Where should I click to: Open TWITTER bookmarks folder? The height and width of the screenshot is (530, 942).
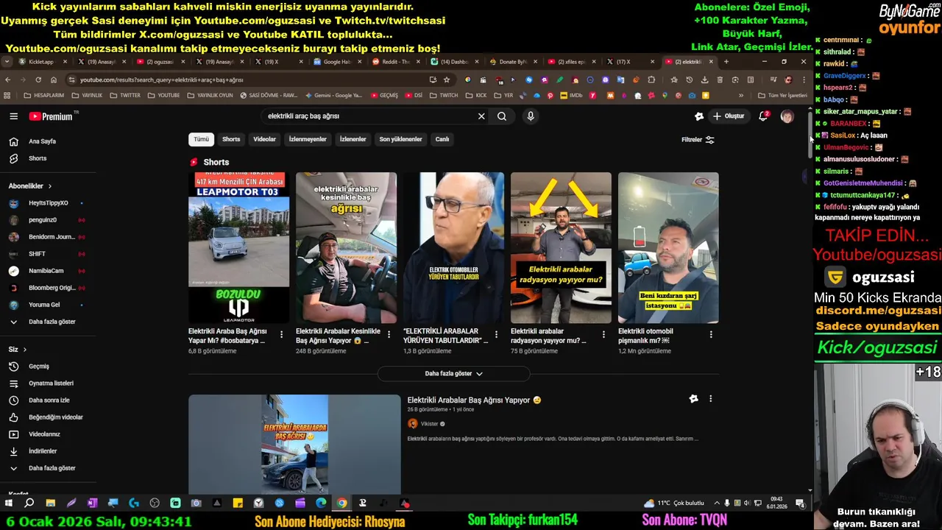(x=125, y=96)
